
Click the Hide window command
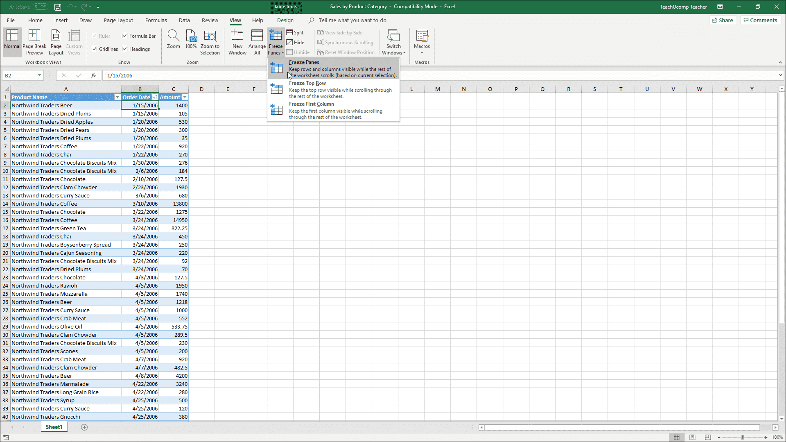point(296,43)
